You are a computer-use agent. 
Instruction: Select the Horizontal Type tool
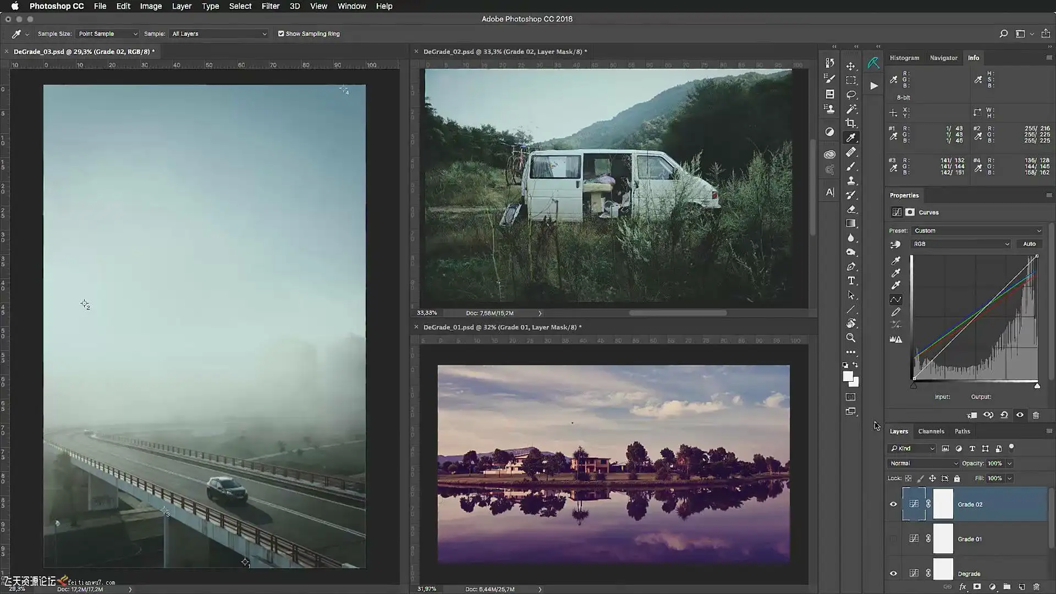click(x=851, y=280)
